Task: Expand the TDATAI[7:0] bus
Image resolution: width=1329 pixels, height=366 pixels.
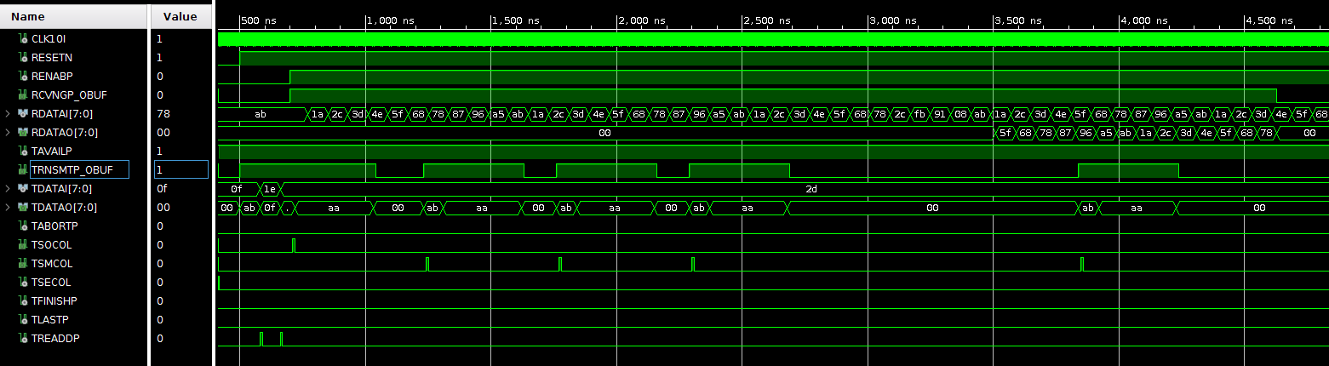Action: coord(8,189)
